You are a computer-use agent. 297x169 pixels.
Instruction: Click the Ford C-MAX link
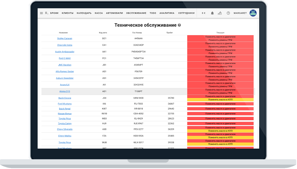[x=65, y=58]
